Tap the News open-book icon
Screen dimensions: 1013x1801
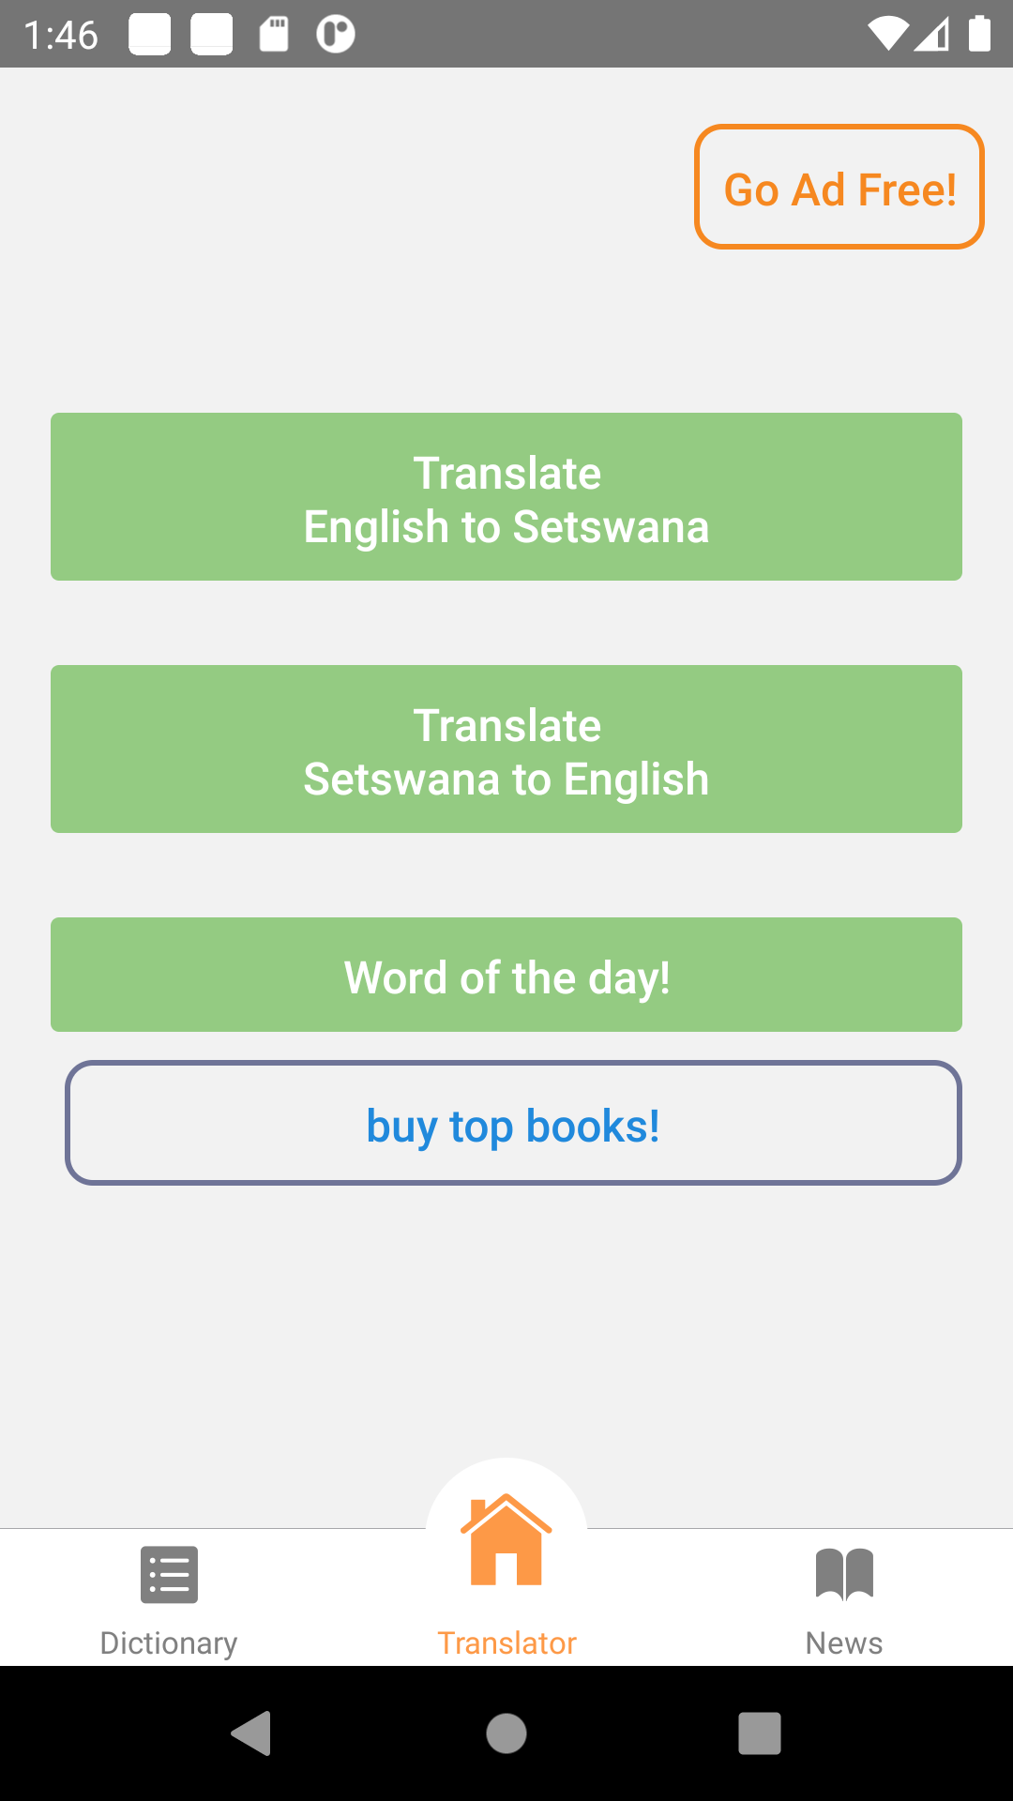pos(844,1574)
